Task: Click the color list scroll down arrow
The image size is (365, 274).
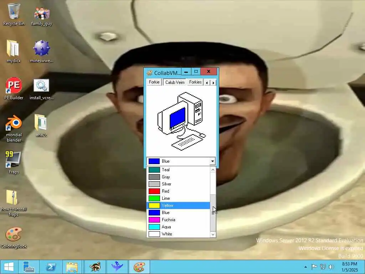Action: [x=213, y=234]
